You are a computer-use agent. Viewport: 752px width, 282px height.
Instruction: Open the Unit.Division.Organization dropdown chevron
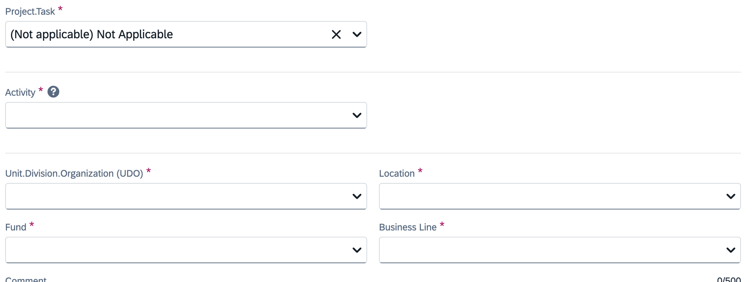tap(357, 197)
